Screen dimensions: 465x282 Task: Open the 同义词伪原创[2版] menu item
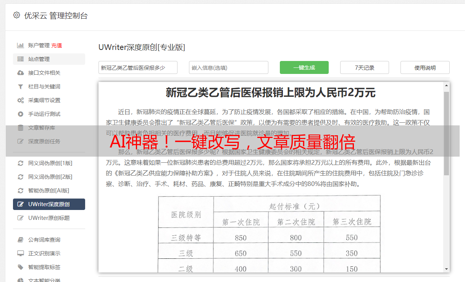click(x=50, y=177)
